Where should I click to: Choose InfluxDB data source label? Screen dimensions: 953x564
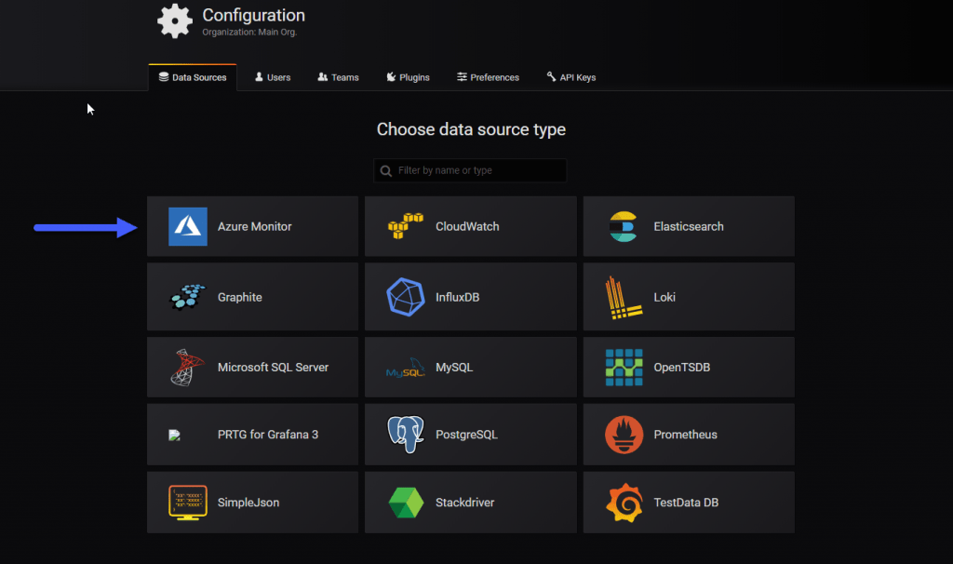[x=458, y=297]
